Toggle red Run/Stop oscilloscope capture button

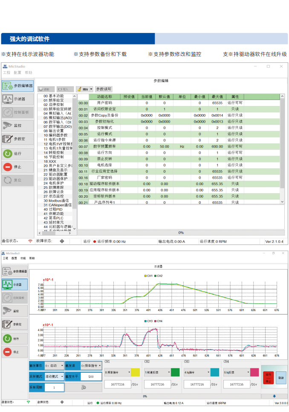click(x=268, y=378)
